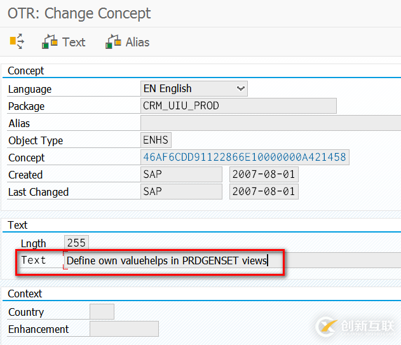Screen dimensions: 401x345
Task: Click the Text field with valuehelps description
Action: pyautogui.click(x=172, y=260)
